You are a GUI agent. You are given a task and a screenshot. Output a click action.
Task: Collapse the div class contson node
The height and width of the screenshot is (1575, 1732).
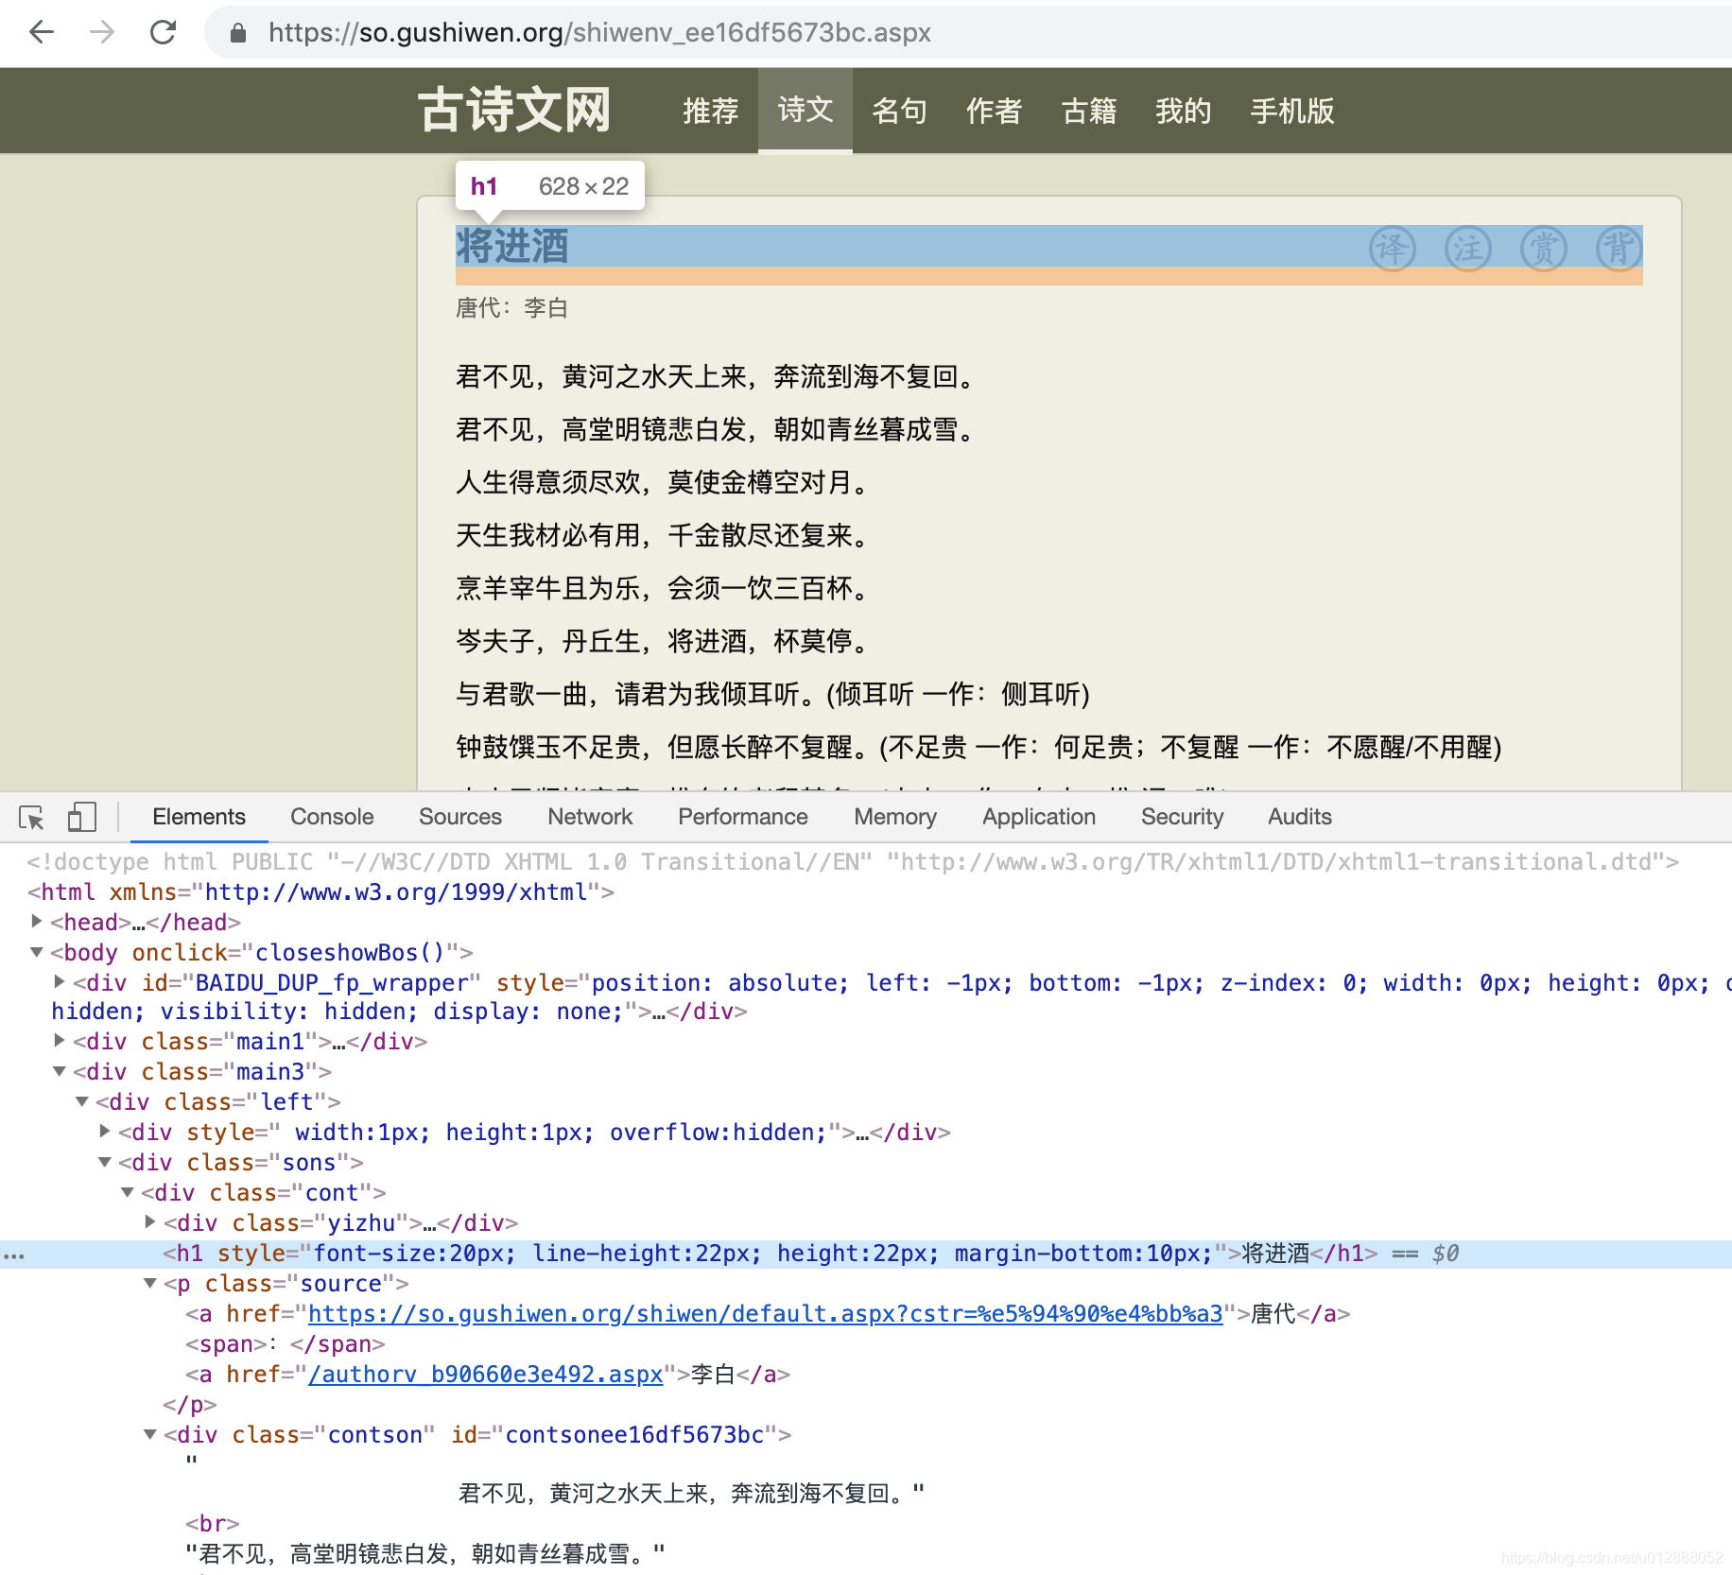[150, 1434]
